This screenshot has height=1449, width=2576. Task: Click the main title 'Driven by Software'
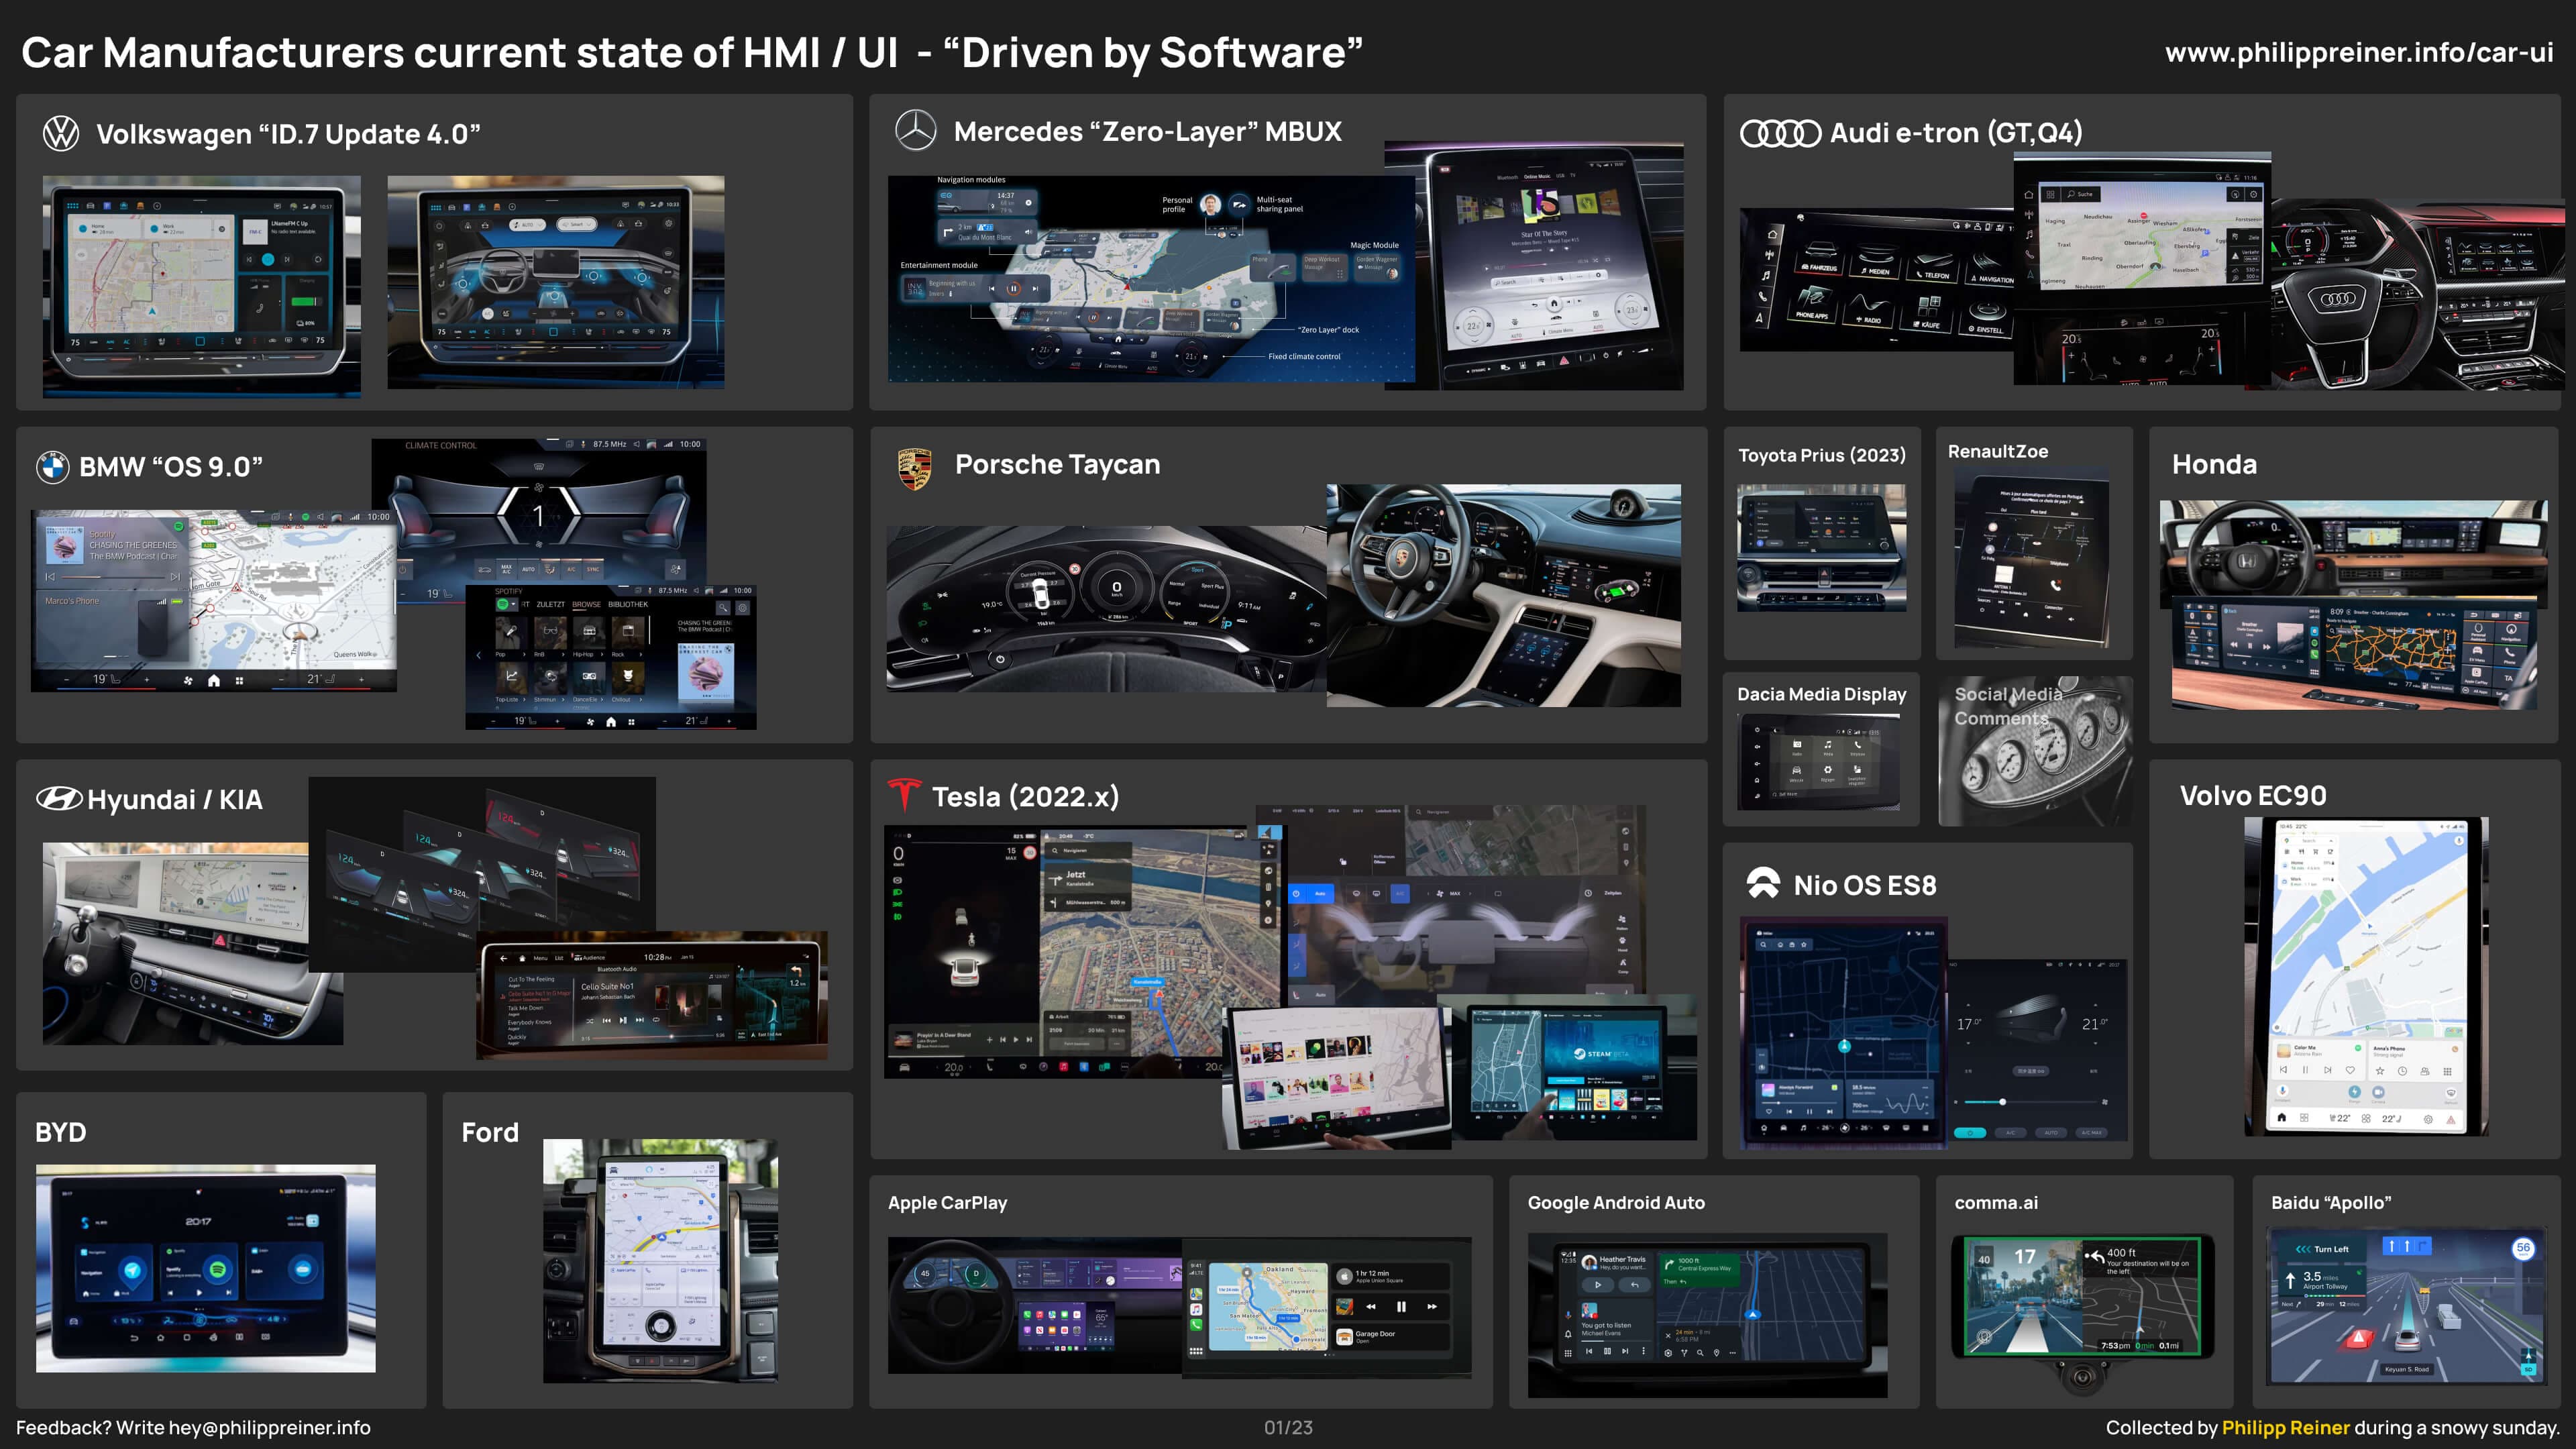1153,52
